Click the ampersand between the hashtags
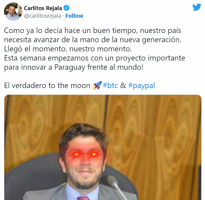 [123, 85]
